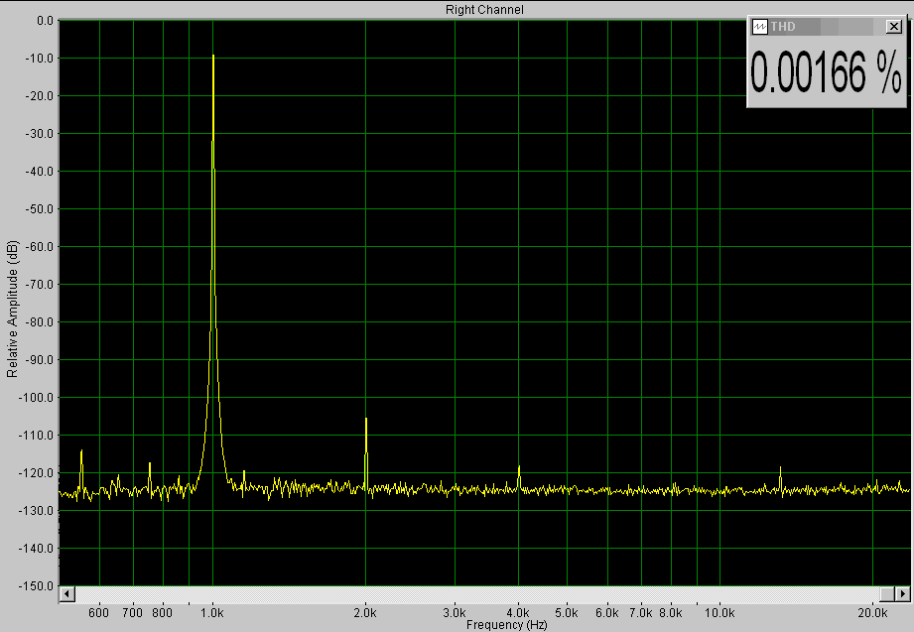Click the Frequency (Hz) axis label

coord(506,625)
